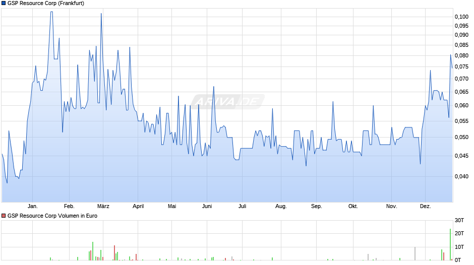This screenshot has width=474, height=265.
Task: Click the 'März' month label
Action: (x=103, y=207)
